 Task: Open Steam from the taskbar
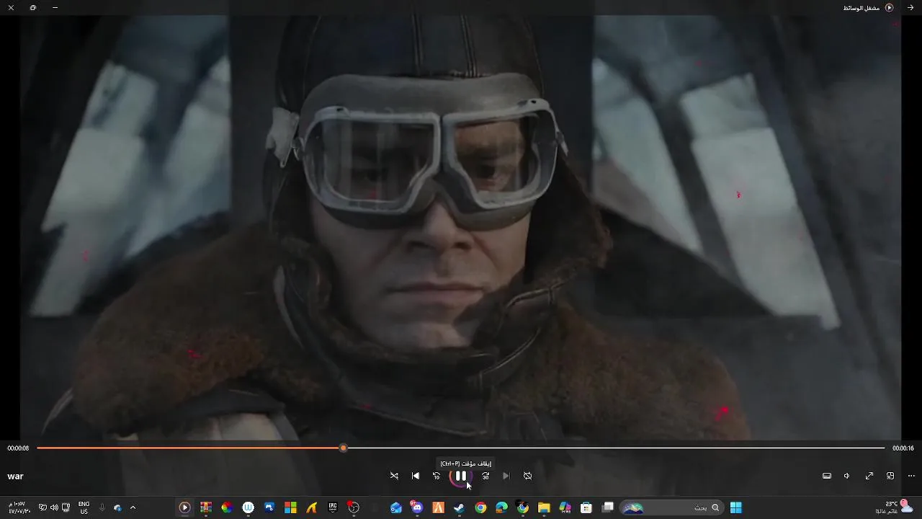point(459,507)
